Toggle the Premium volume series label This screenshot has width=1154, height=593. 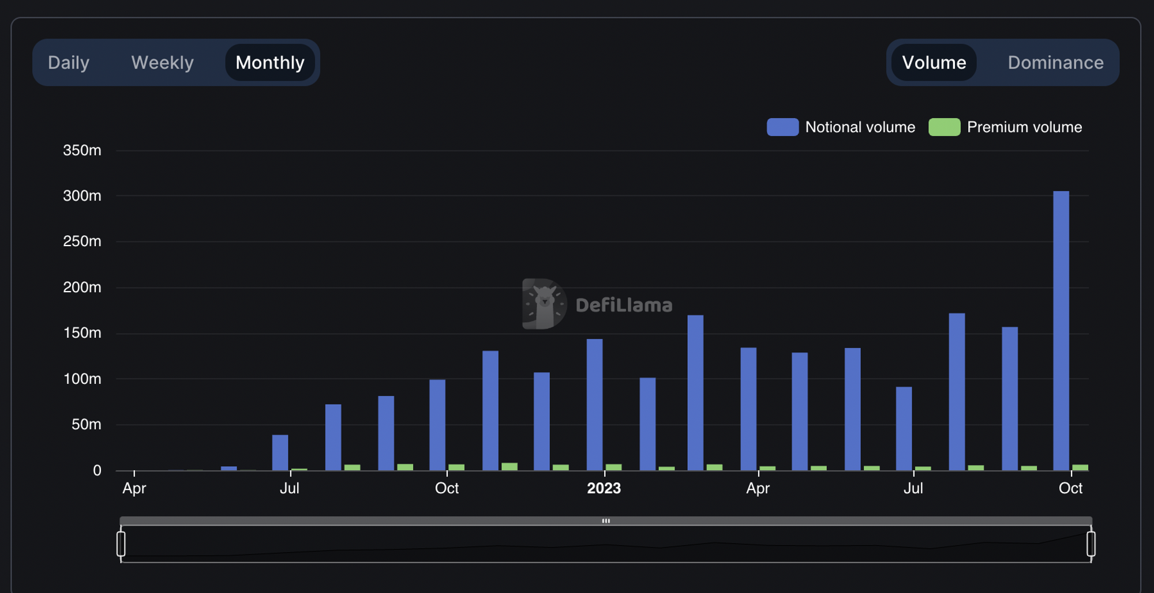(1024, 127)
